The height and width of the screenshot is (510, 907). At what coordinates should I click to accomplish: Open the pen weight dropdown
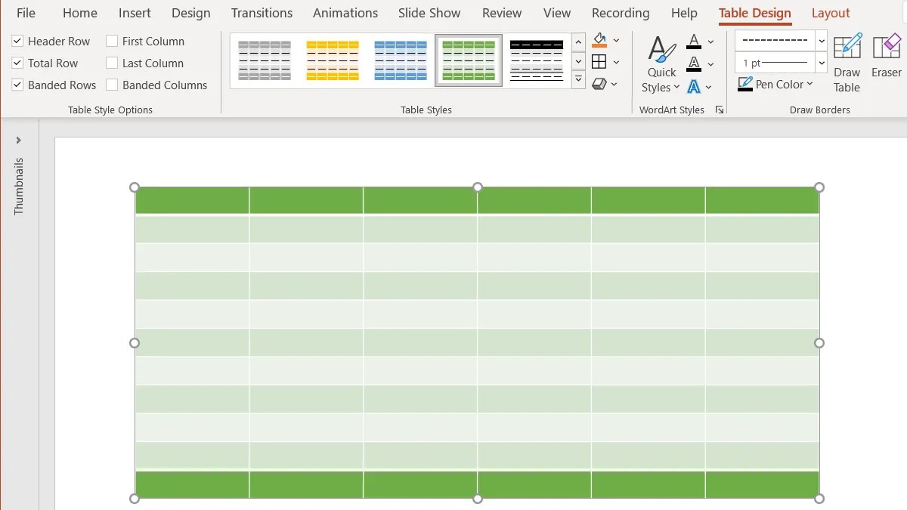click(x=822, y=63)
